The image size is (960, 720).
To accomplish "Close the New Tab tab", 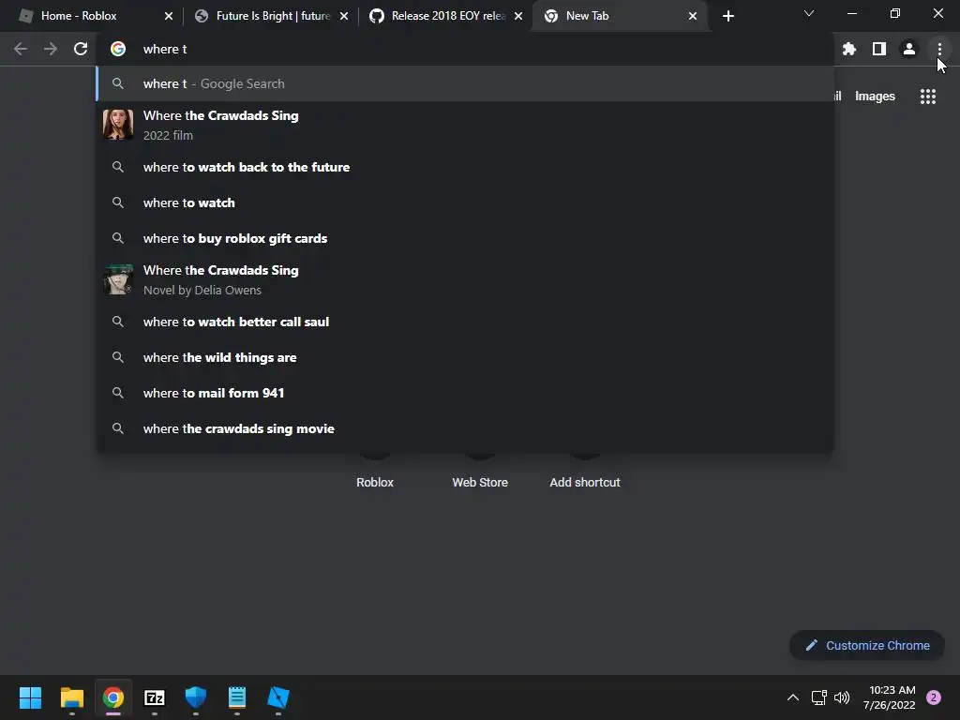I will [x=693, y=16].
